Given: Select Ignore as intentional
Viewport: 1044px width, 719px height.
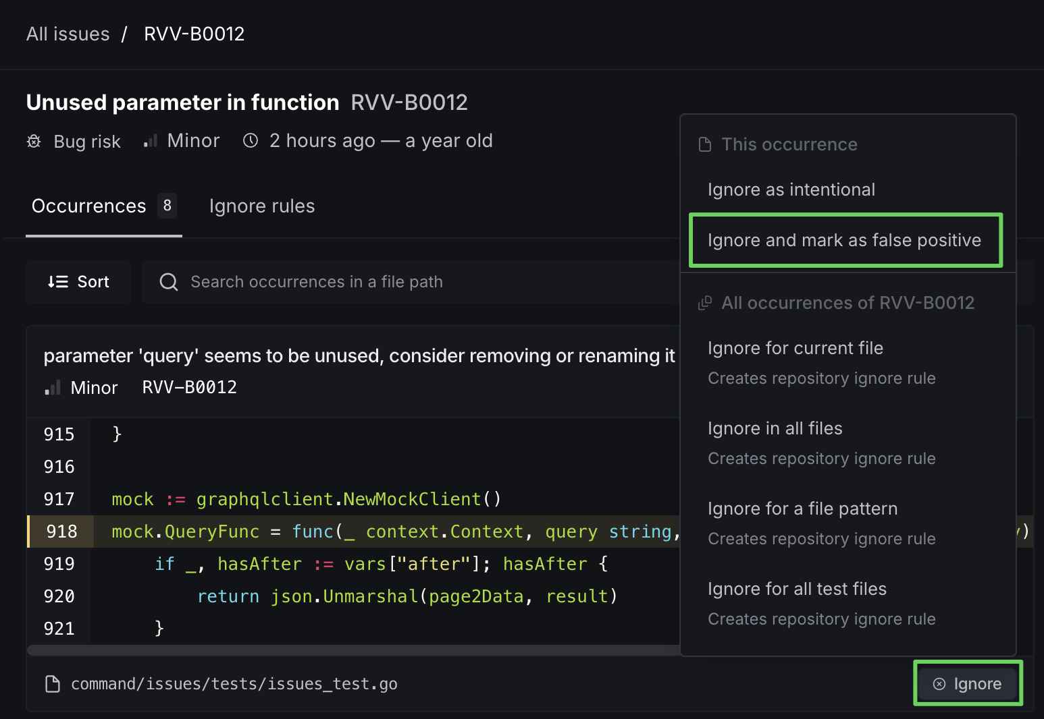Looking at the screenshot, I should pyautogui.click(x=791, y=190).
